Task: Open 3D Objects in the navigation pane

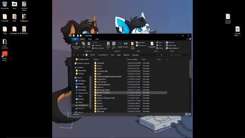Action: [82, 81]
